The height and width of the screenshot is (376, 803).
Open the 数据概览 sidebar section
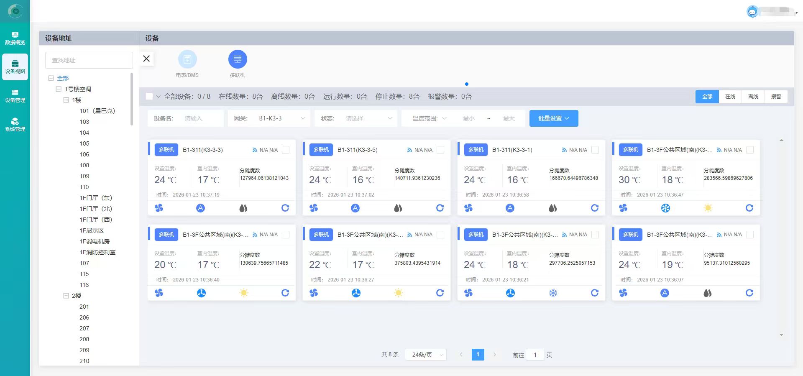click(x=15, y=38)
